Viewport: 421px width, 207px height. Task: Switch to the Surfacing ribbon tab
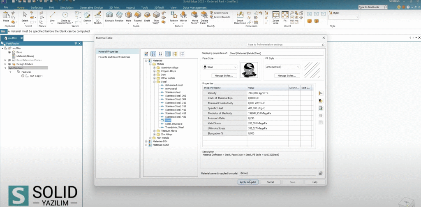37,7
